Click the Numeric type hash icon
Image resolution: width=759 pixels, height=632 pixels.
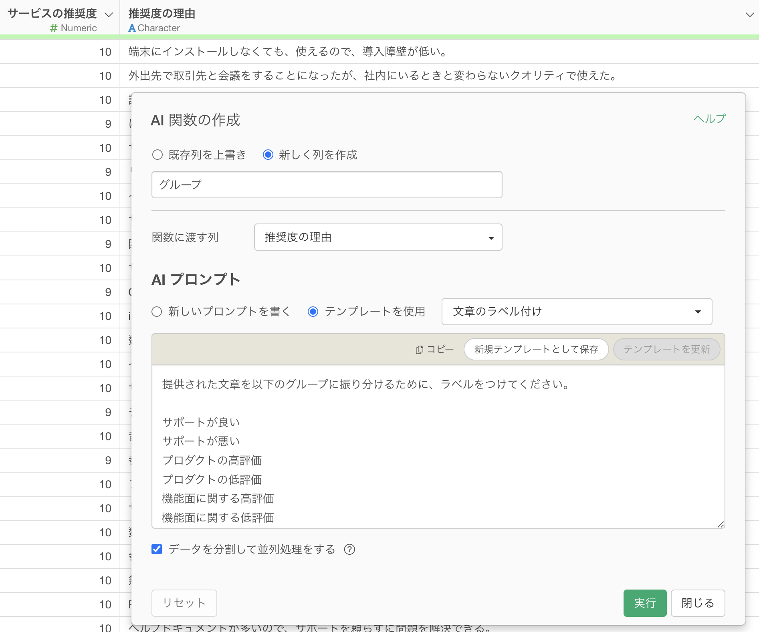coord(54,28)
